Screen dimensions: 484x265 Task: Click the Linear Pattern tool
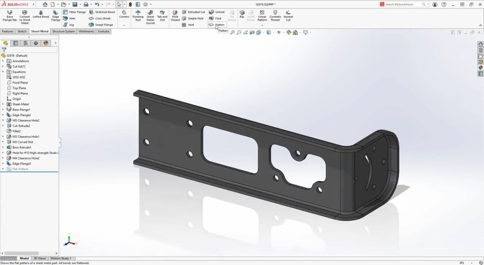[x=262, y=16]
